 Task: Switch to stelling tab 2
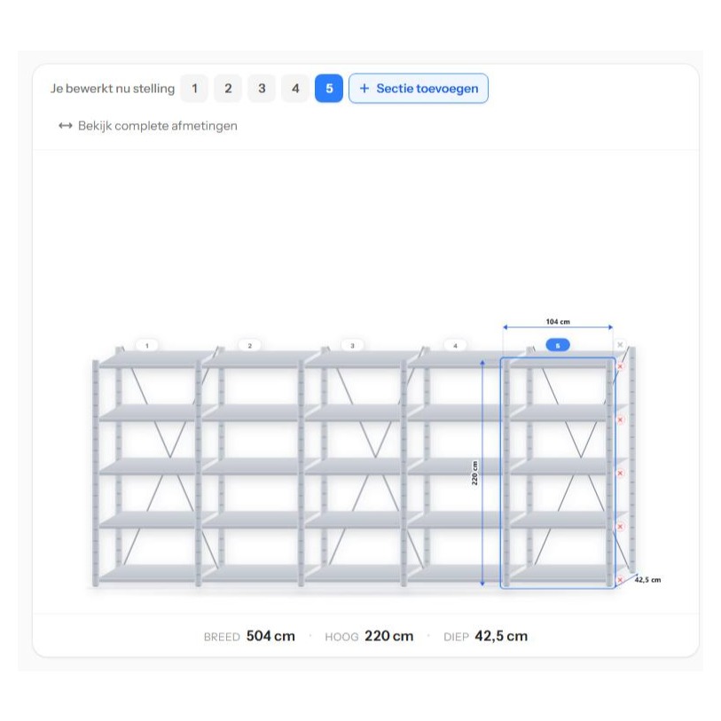pyautogui.click(x=228, y=89)
